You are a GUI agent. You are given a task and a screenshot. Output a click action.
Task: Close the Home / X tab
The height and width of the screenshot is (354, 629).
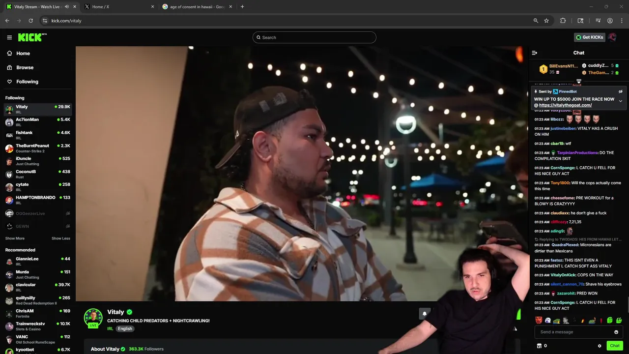[x=152, y=7]
